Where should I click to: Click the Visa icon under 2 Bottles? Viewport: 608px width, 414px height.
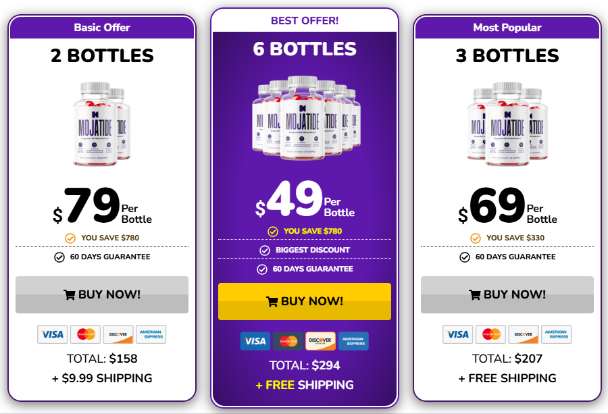click(x=52, y=334)
